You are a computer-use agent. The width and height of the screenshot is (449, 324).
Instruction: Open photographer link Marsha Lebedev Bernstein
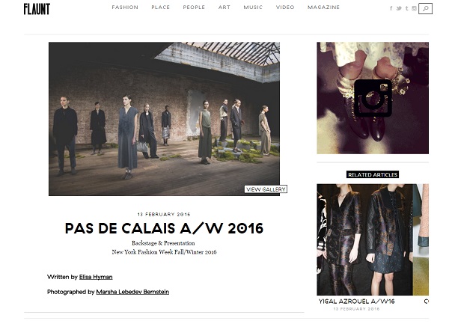point(132,292)
